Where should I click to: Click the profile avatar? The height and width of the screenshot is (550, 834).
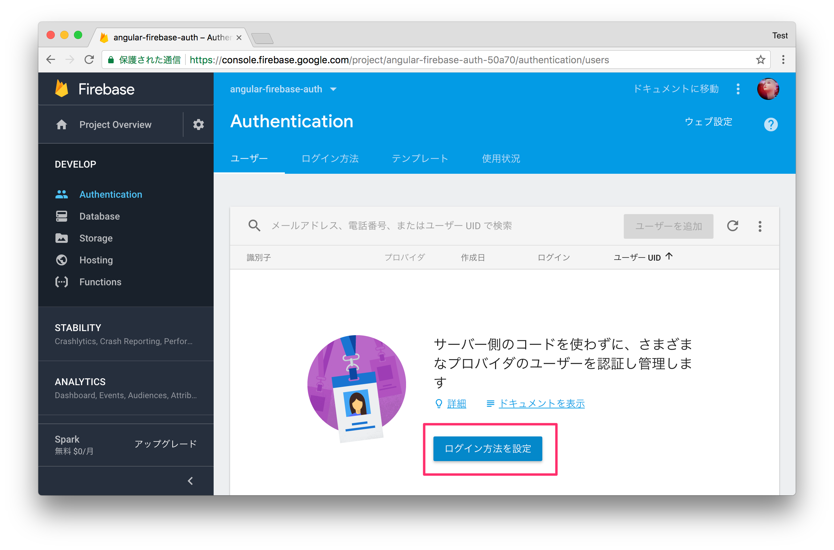pyautogui.click(x=768, y=89)
